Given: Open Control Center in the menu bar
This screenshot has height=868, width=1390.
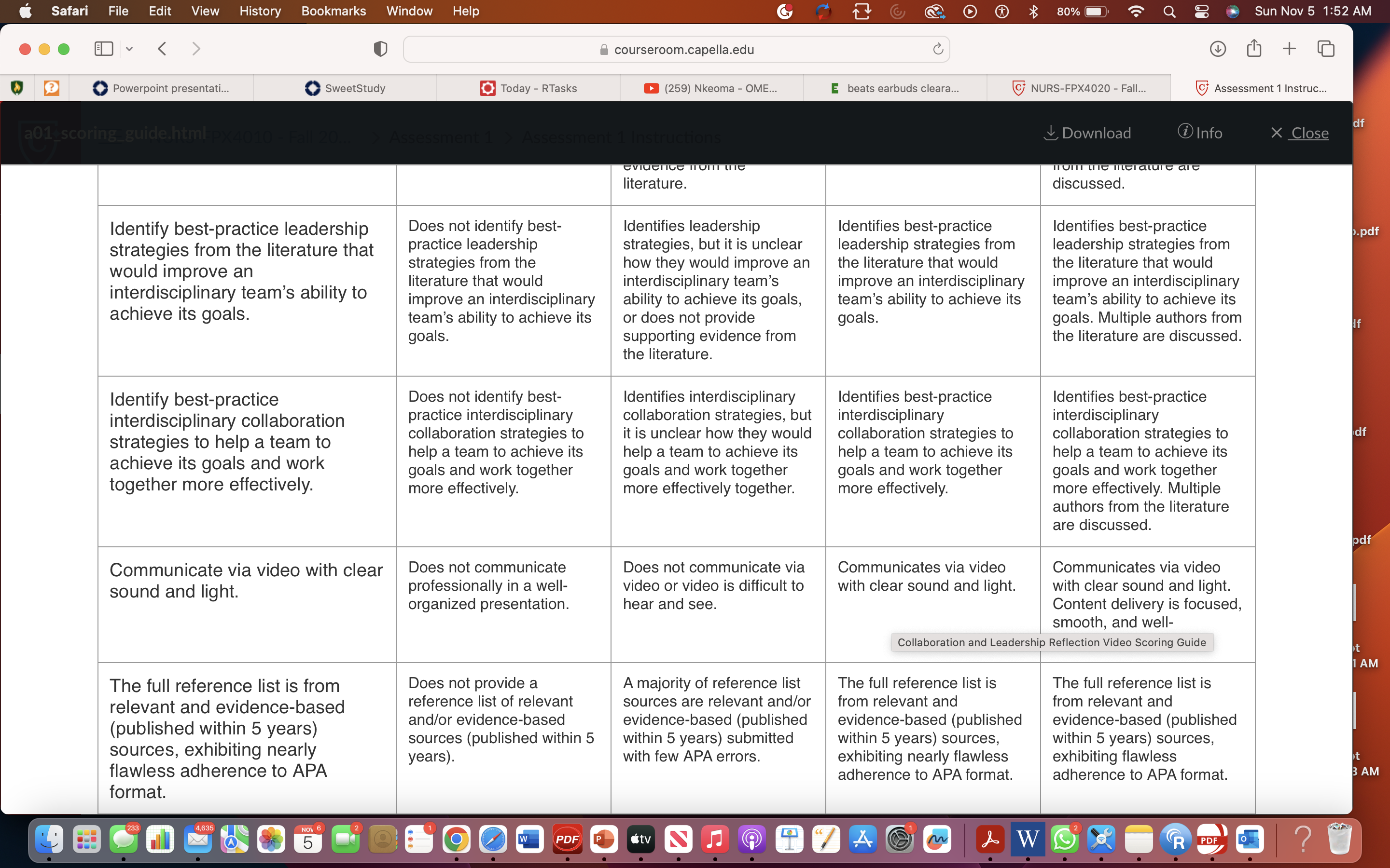Looking at the screenshot, I should tap(1201, 11).
